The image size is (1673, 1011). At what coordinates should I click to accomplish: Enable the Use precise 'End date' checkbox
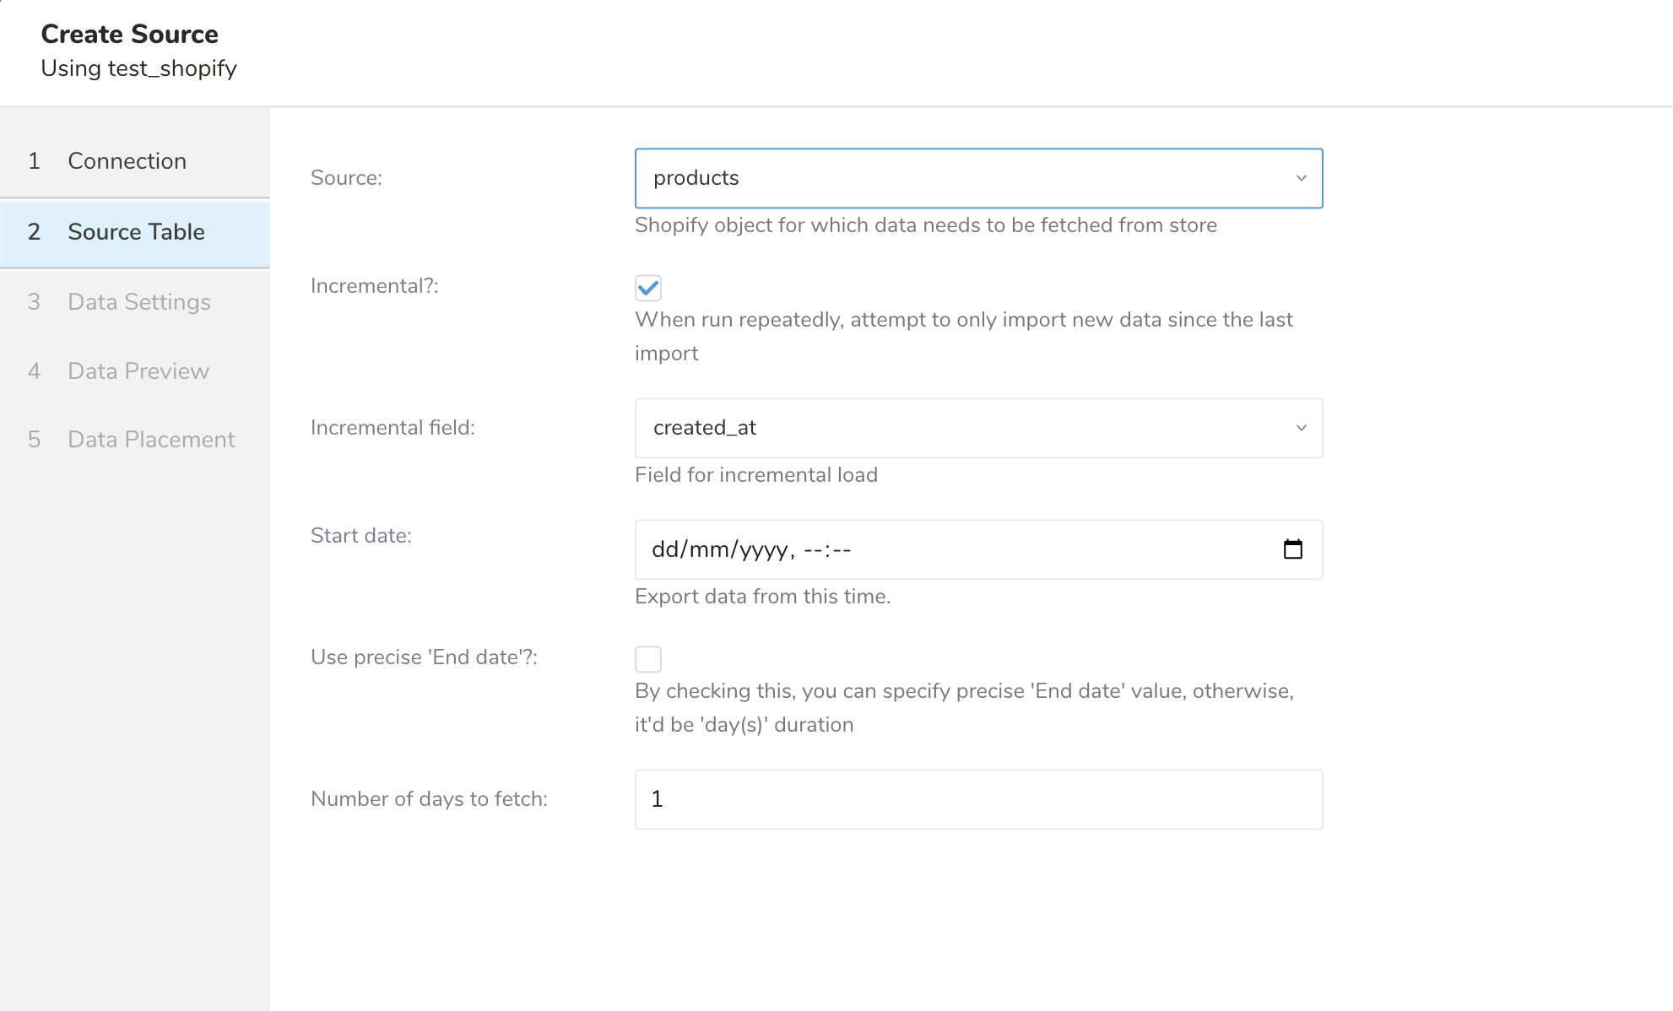648,659
